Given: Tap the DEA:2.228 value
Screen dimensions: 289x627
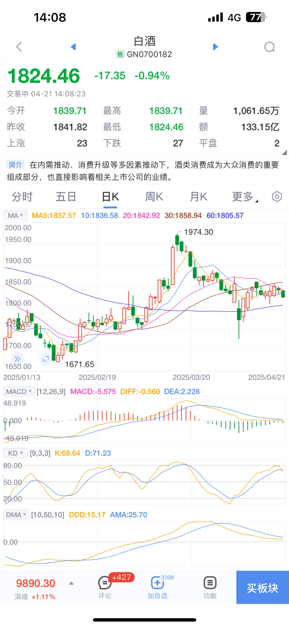Looking at the screenshot, I should [182, 391].
